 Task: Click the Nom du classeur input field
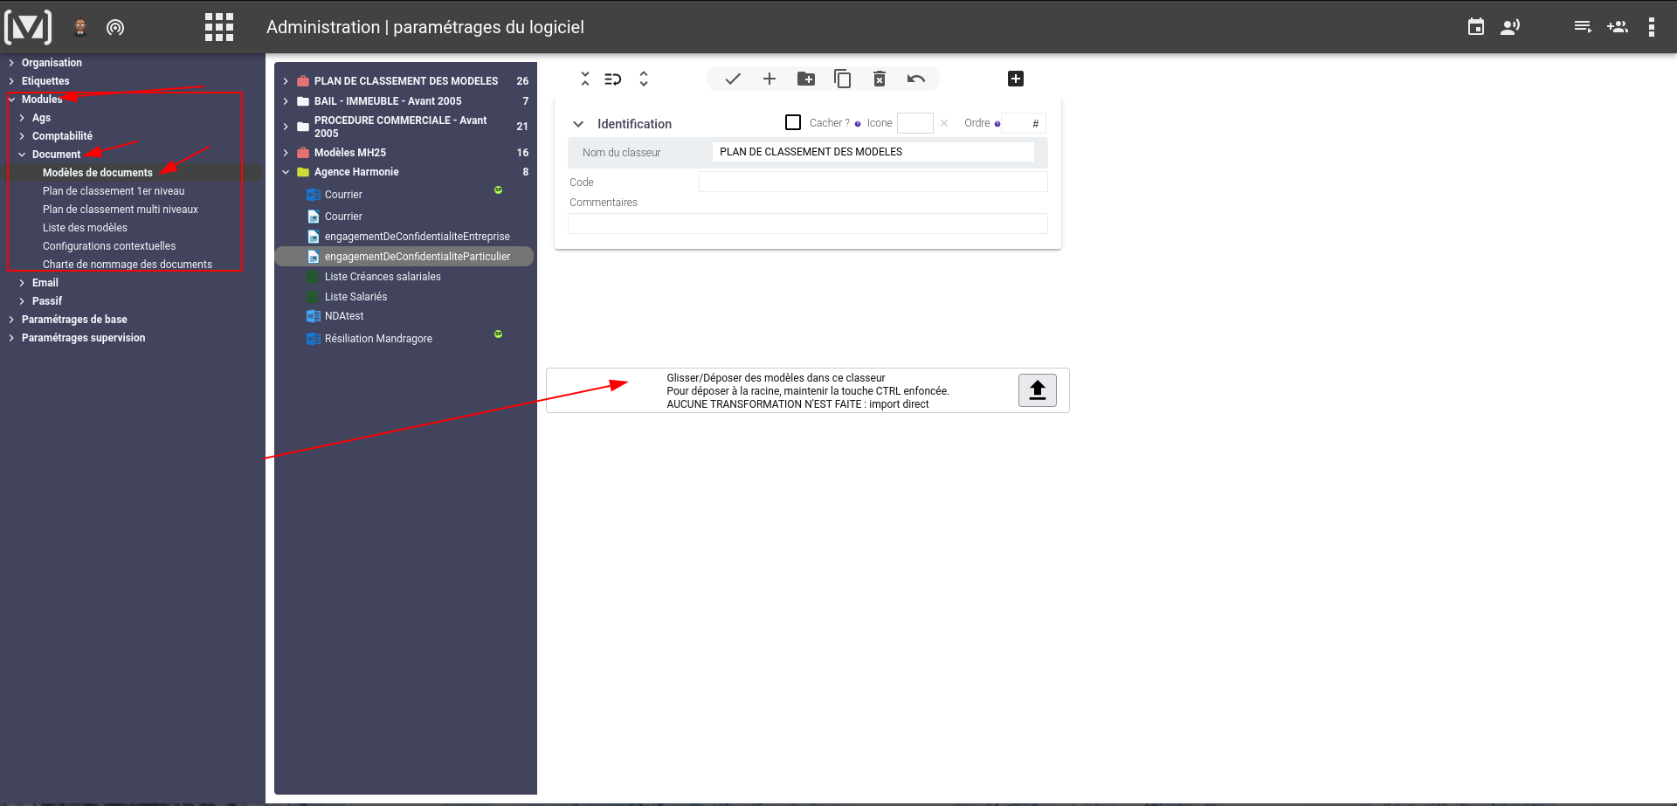pos(873,152)
